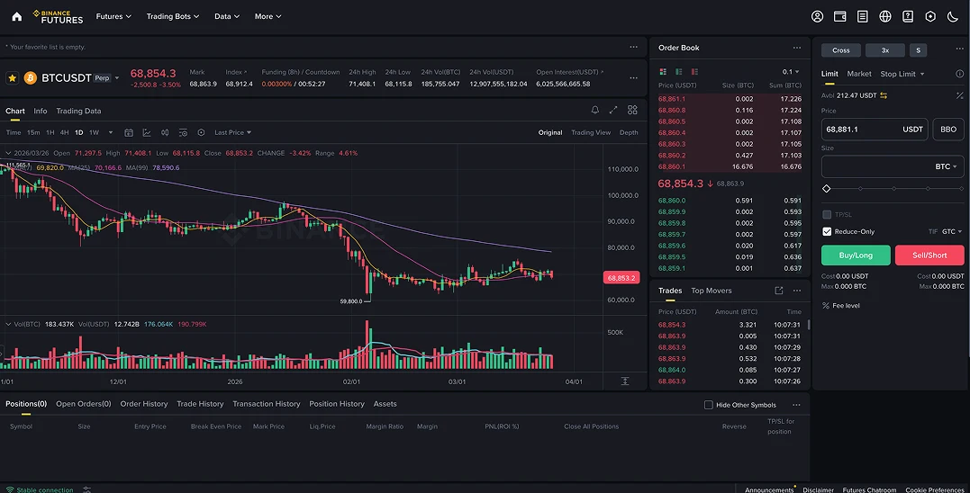970x493 pixels.
Task: Open the Stop Limit order type dropdown
Action: pyautogui.click(x=902, y=74)
